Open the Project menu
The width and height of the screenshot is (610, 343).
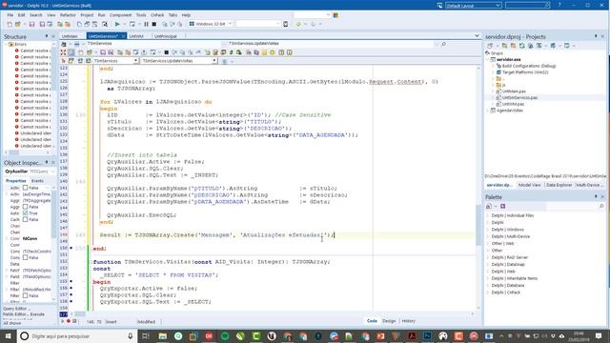pos(87,15)
